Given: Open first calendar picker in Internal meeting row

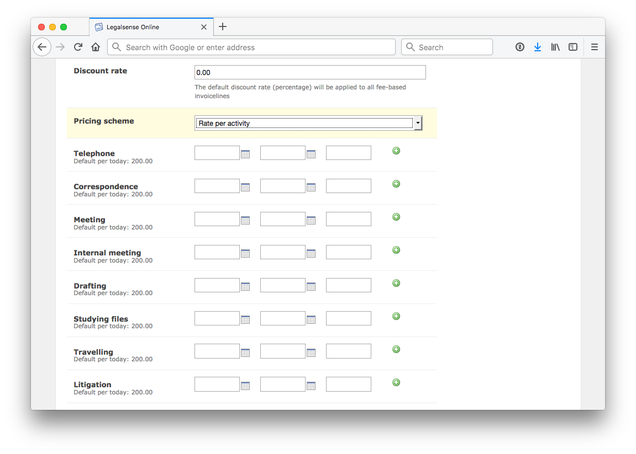Looking at the screenshot, I should tap(245, 254).
